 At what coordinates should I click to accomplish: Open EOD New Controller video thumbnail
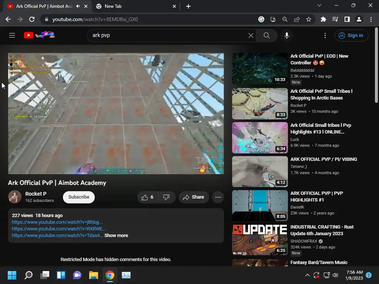coord(260,68)
